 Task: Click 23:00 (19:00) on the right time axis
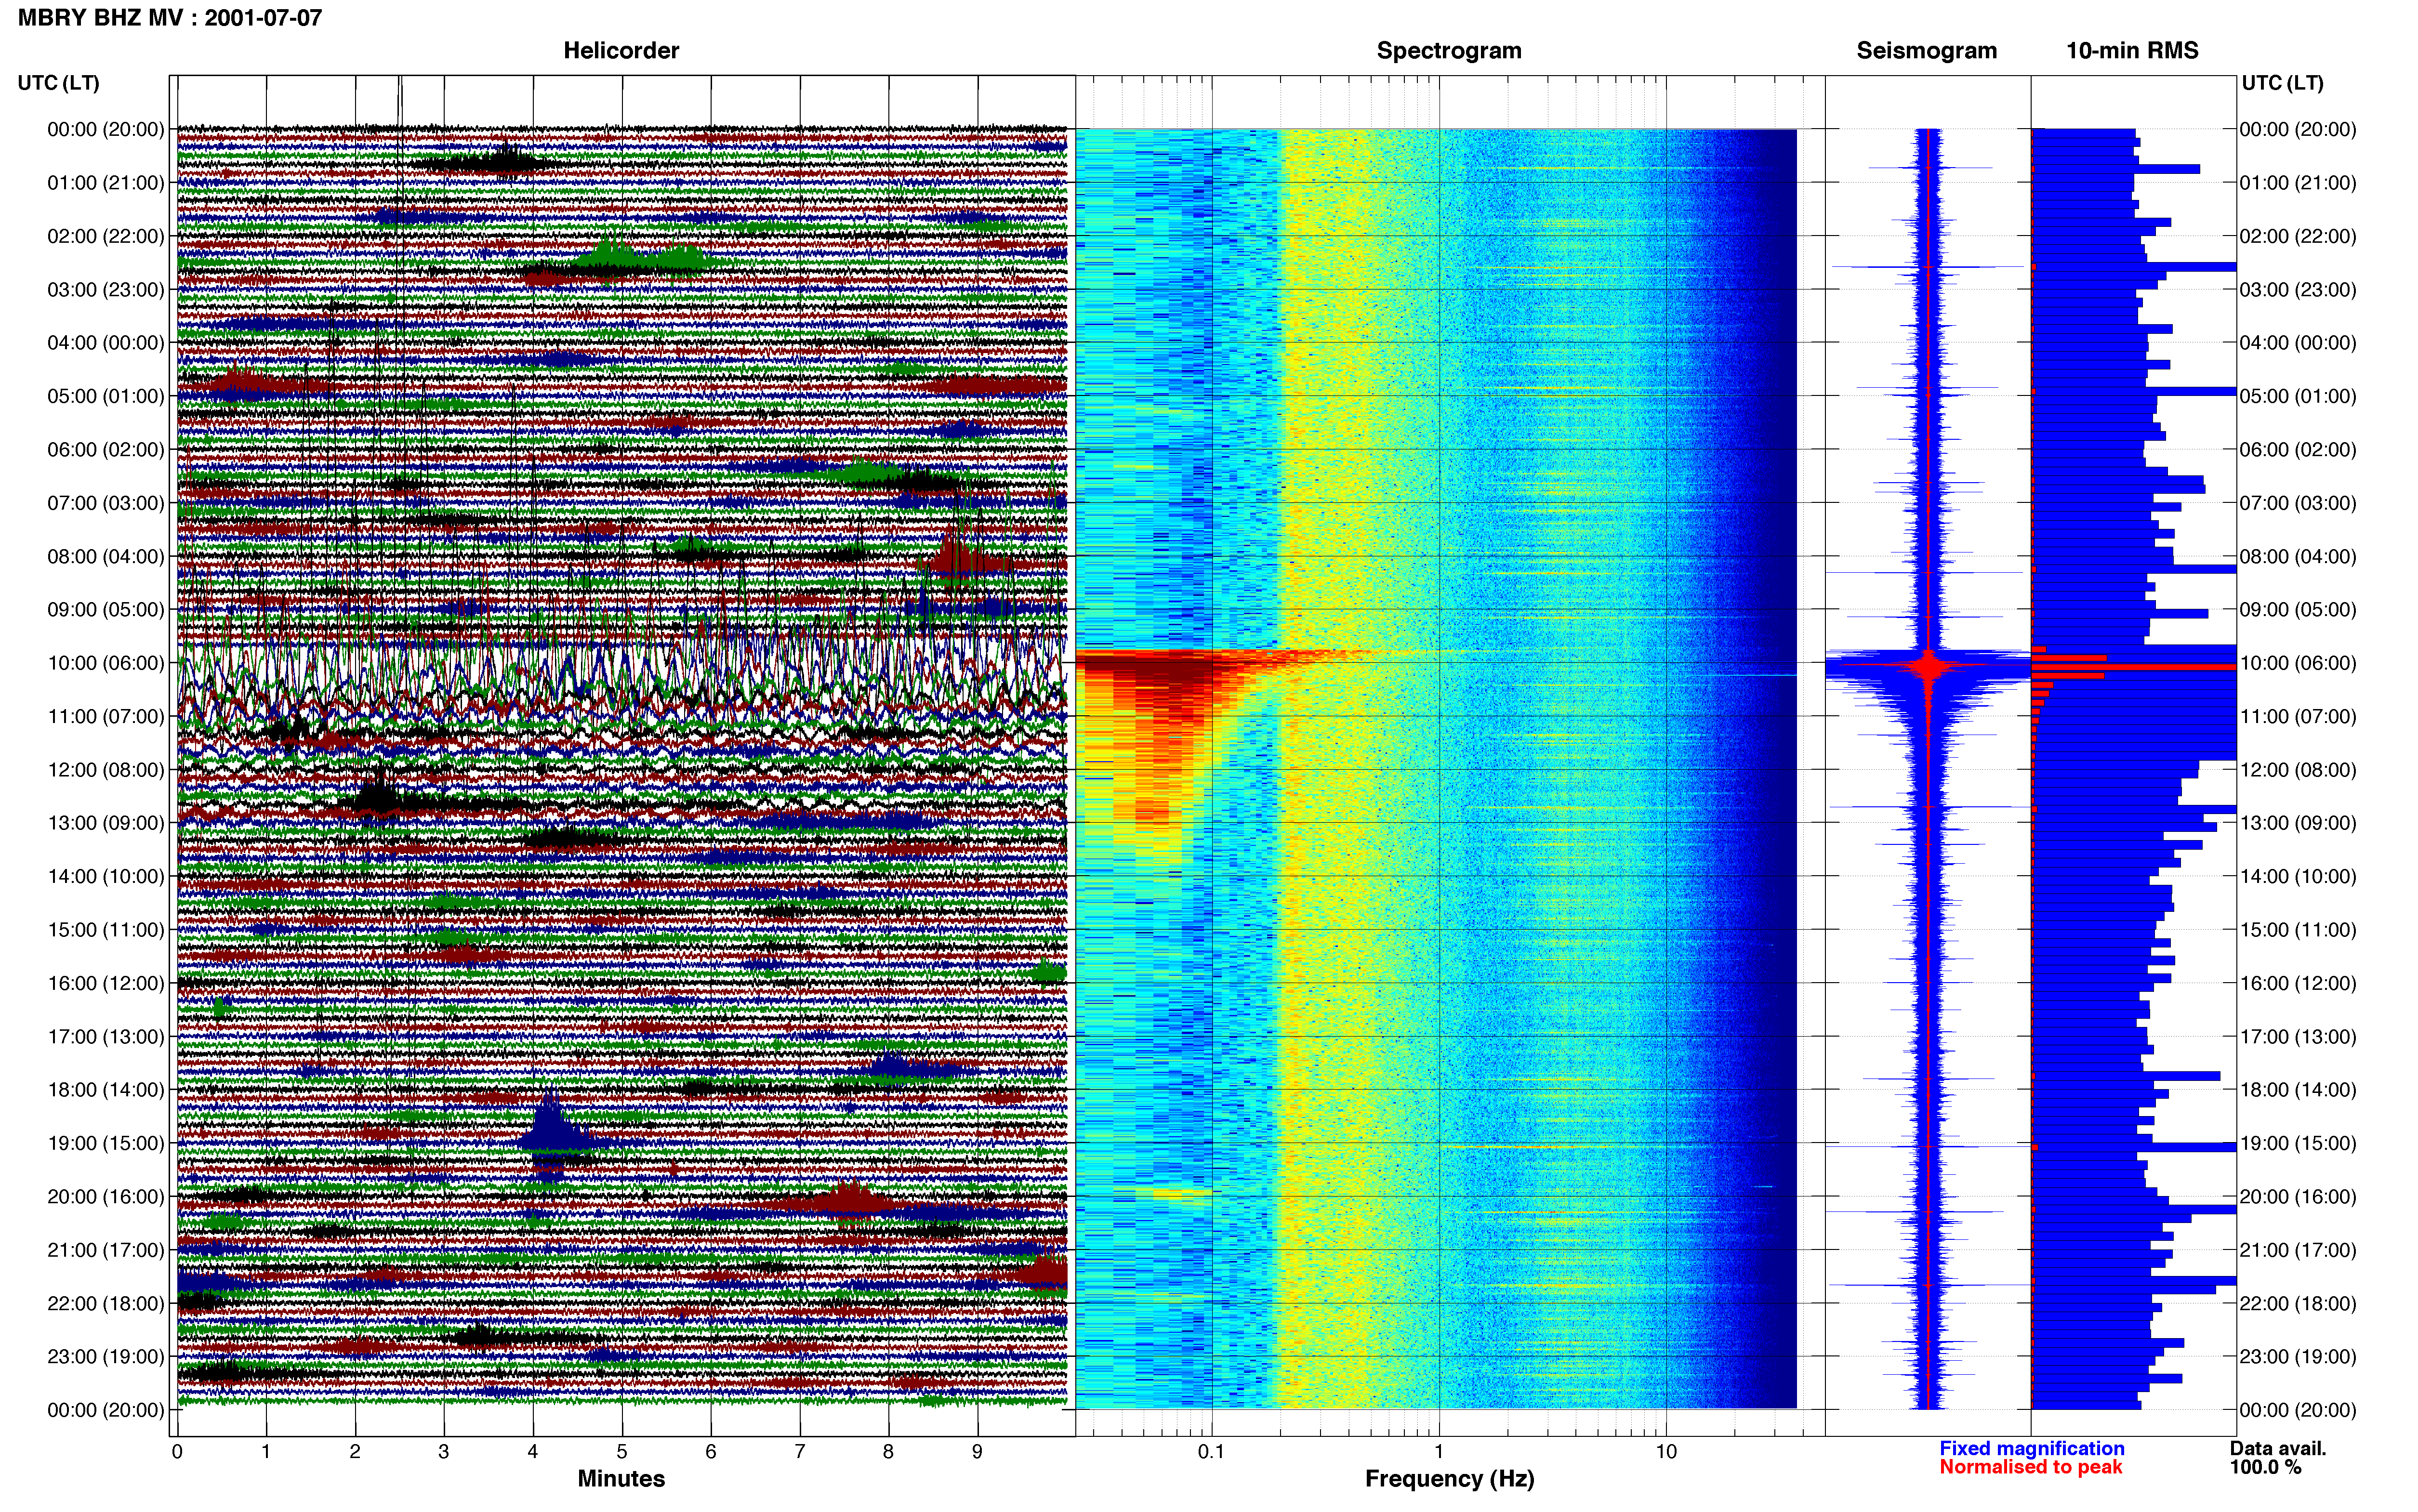(x=2298, y=1356)
